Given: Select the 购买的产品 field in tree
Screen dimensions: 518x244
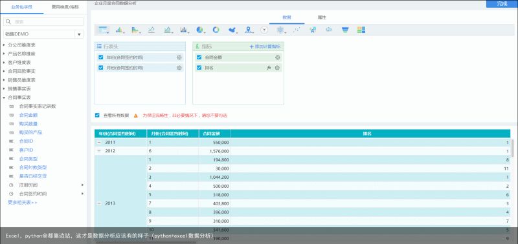Looking at the screenshot, I should click(30, 132).
